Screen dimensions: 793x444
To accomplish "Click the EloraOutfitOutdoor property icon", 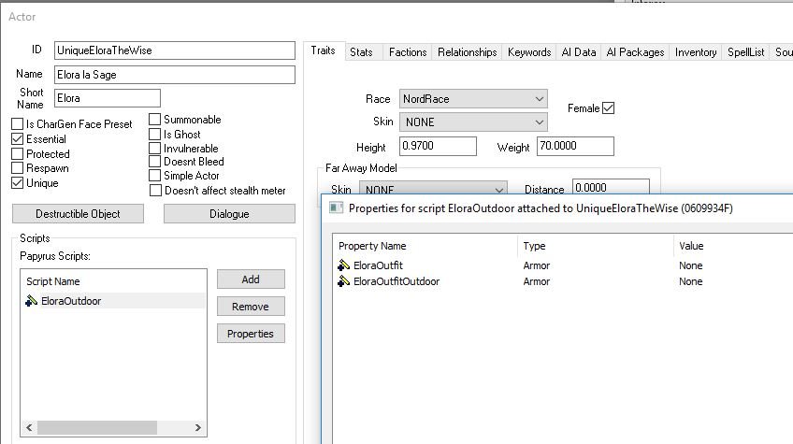I will [x=344, y=281].
